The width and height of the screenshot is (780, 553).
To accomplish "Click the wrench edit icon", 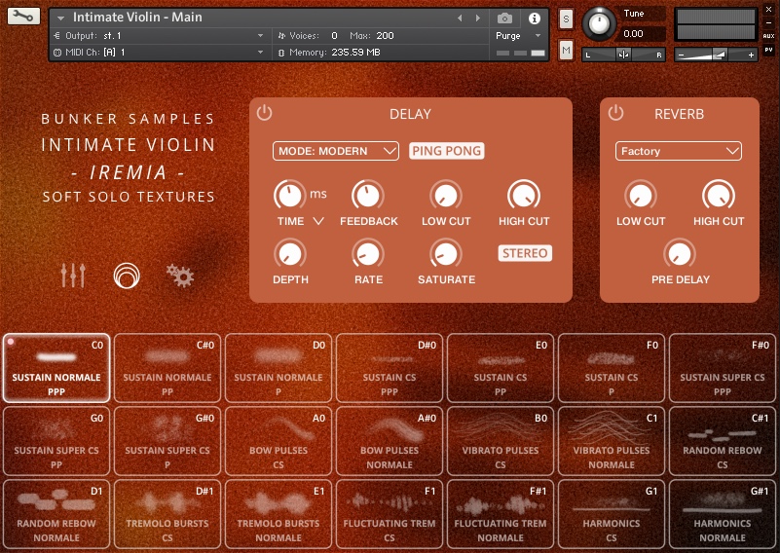I will pos(23,17).
